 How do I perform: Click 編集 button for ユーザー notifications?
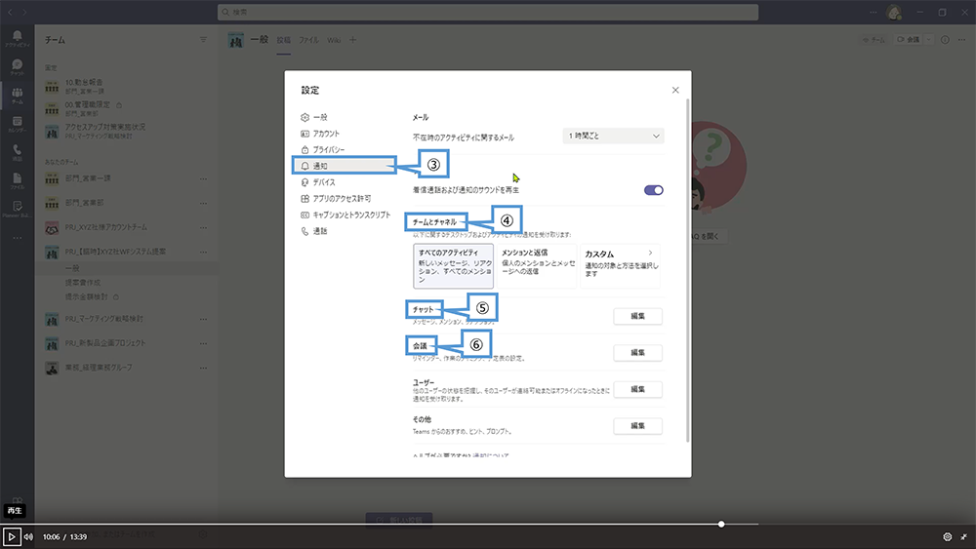point(637,389)
